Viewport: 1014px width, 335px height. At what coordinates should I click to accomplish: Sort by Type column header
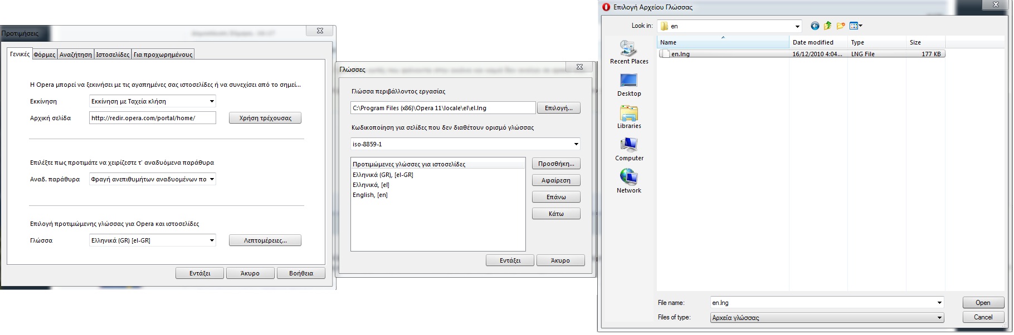(877, 42)
